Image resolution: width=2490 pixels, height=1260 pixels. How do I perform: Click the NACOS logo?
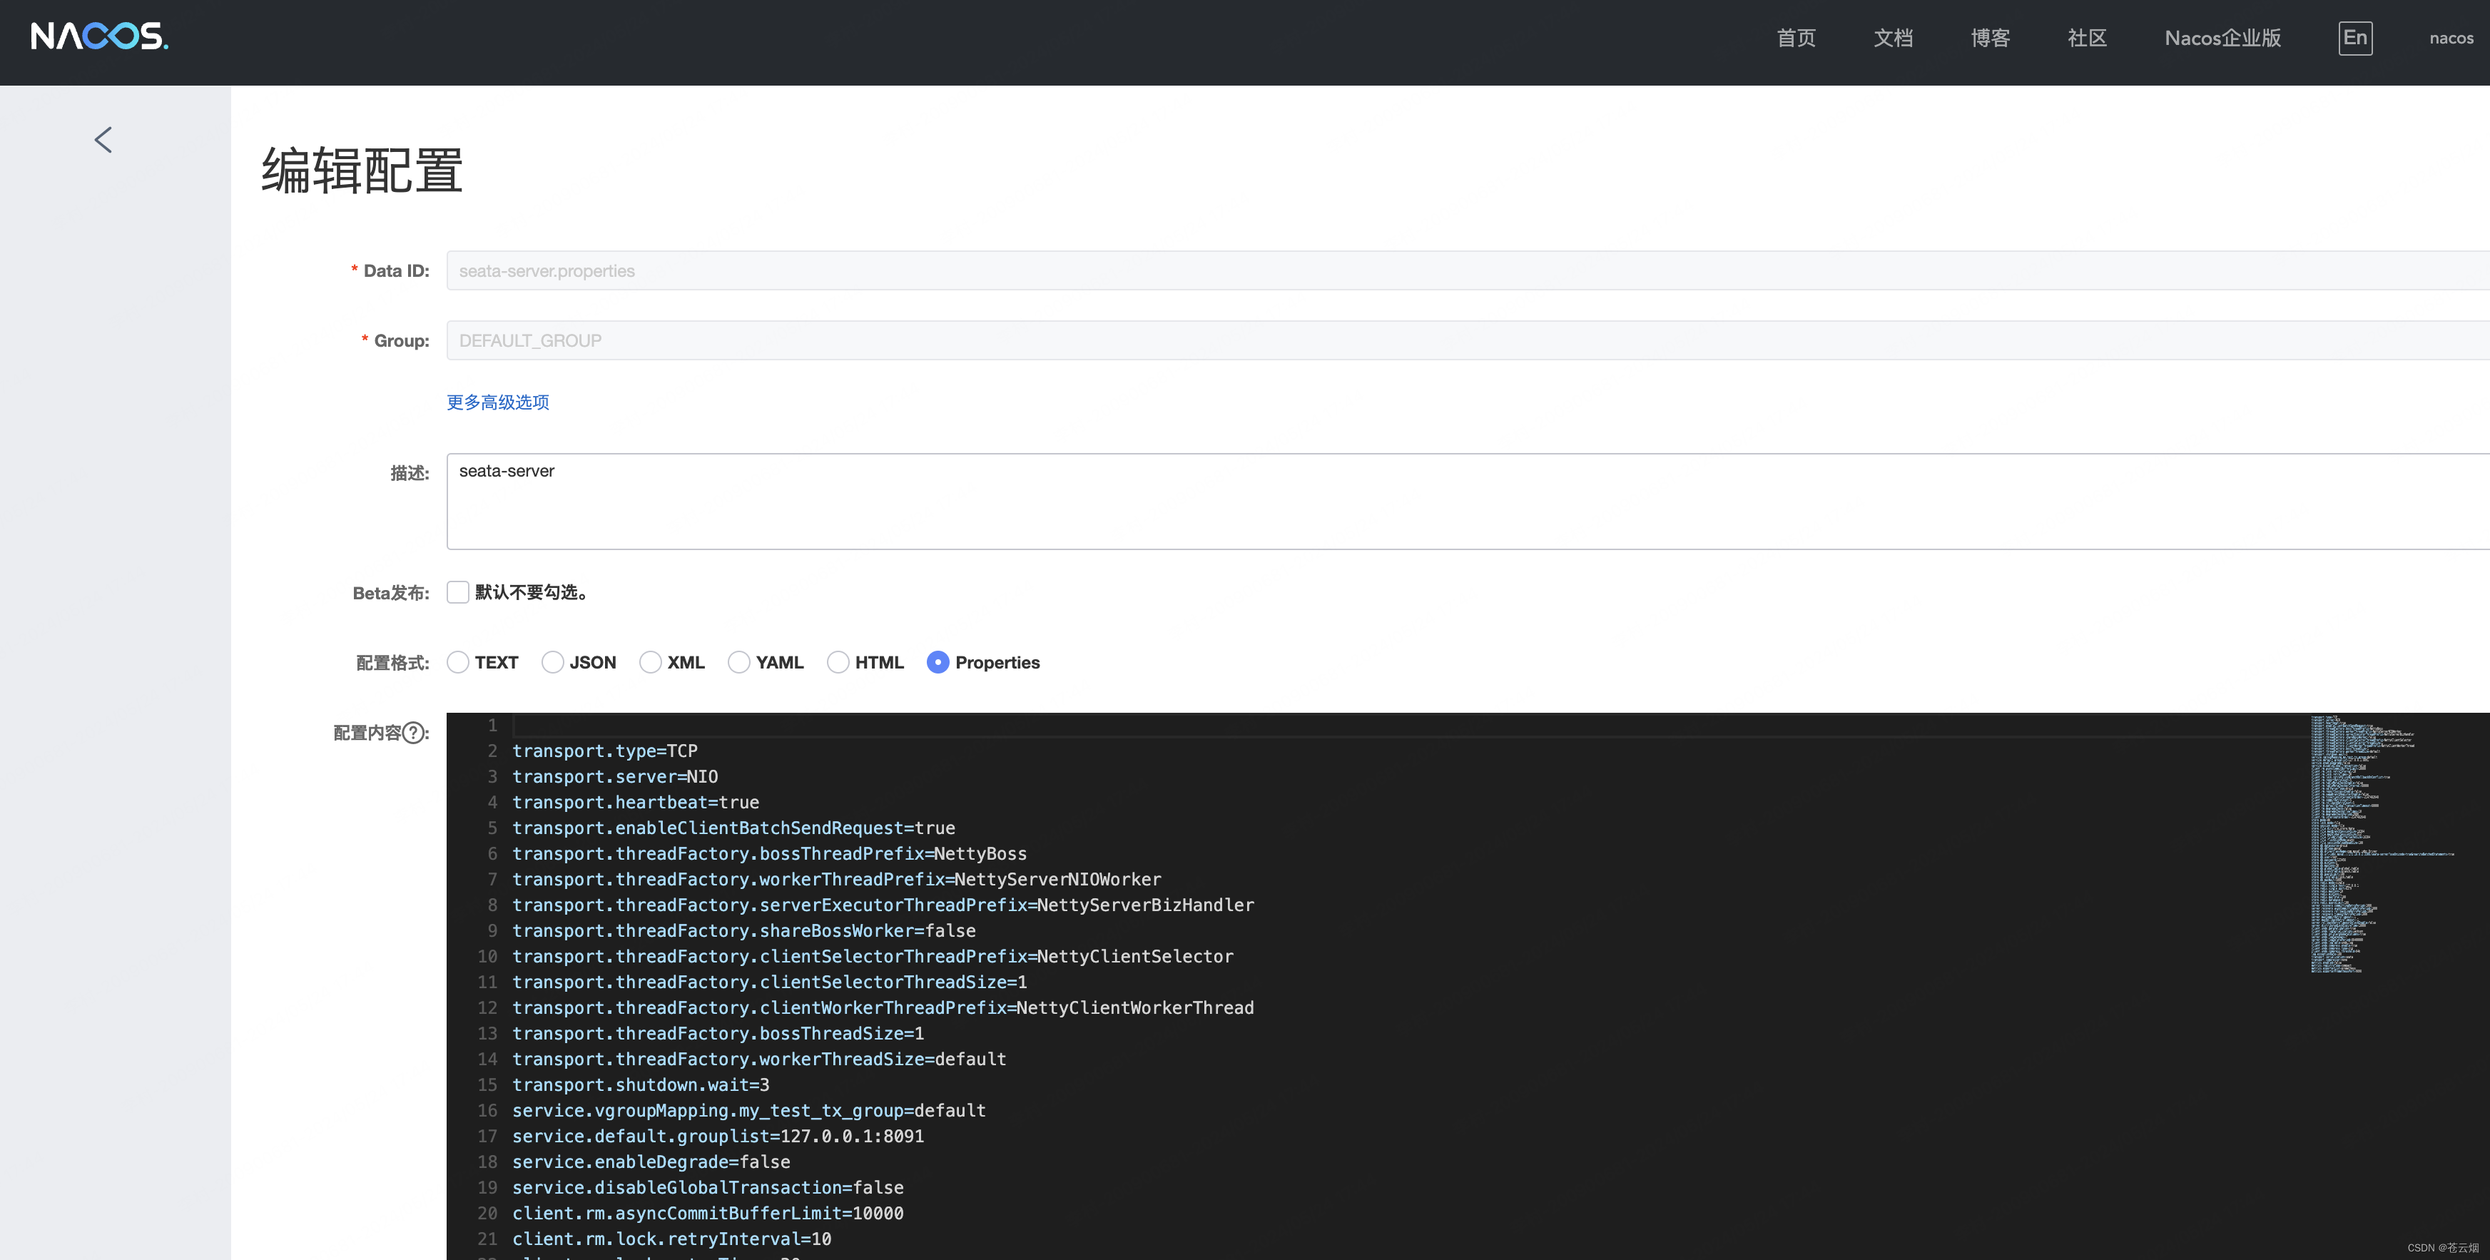[x=100, y=36]
